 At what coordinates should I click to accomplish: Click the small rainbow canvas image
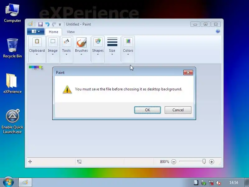(35, 67)
